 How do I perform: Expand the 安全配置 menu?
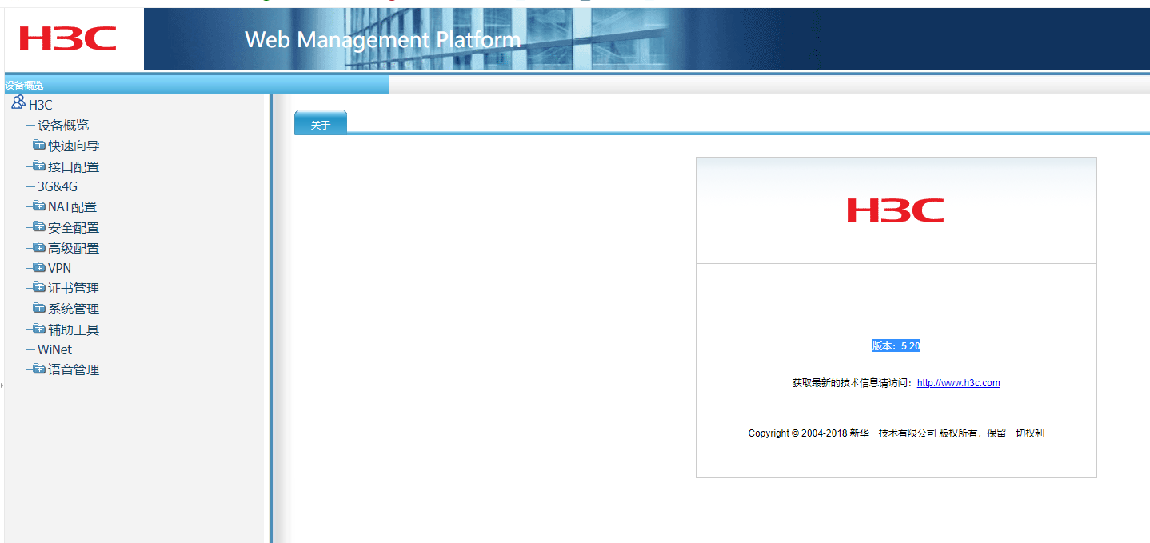tap(74, 227)
